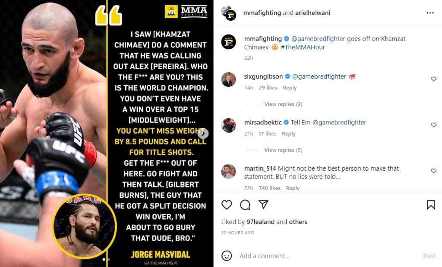Open arielhelwani profile in header
Viewport: 442px width, 267px height.
313,13
